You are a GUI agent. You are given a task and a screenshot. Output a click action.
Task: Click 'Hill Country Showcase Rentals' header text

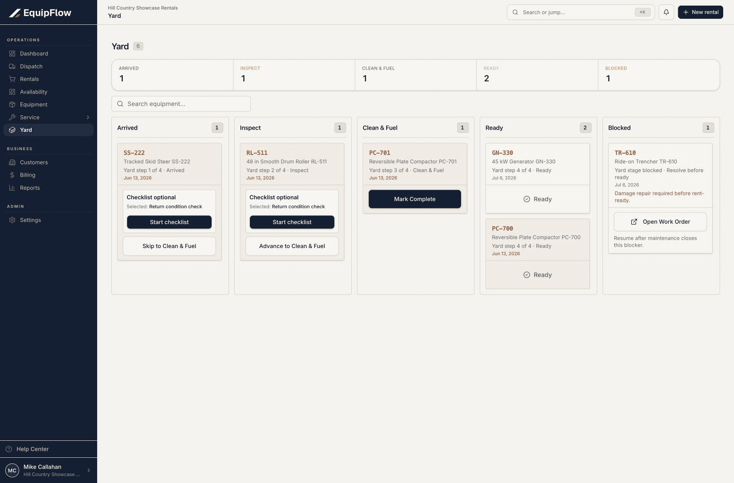(x=143, y=8)
